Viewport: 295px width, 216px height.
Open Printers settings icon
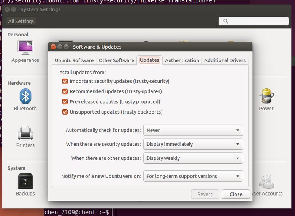click(x=25, y=133)
